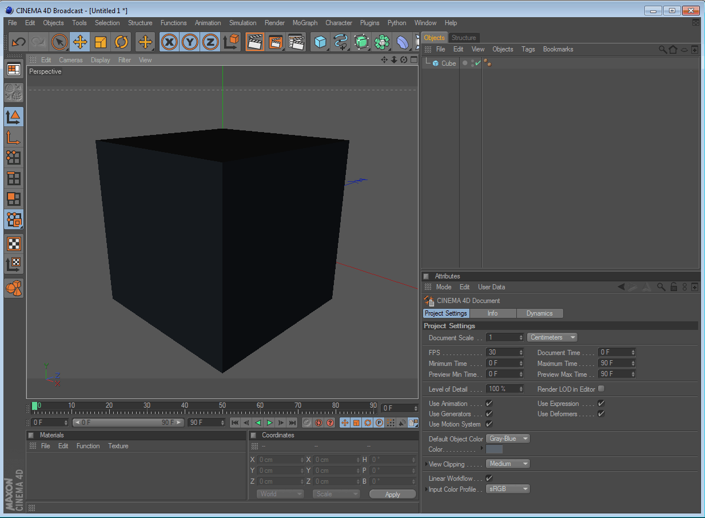Select the Texture mode checkerboard icon
The width and height of the screenshot is (705, 518).
[x=14, y=244]
